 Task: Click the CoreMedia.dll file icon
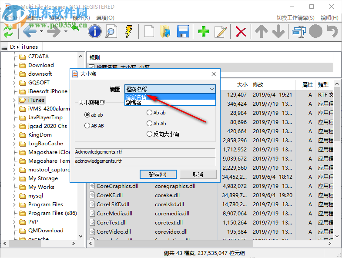(x=93, y=213)
